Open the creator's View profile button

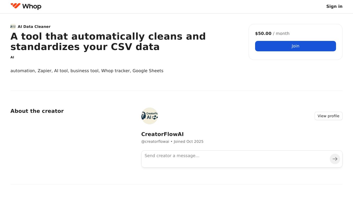pos(328,116)
